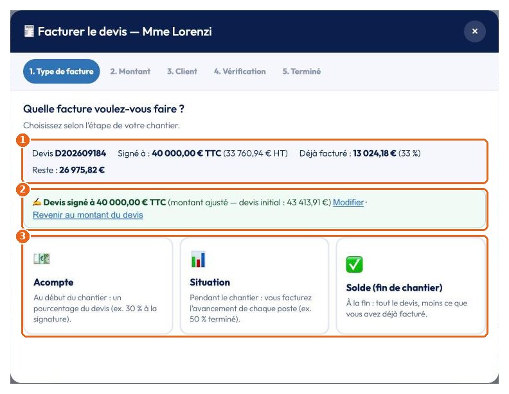The image size is (509, 394).
Task: Click the HT amount (33 760,94 € HT)
Action: 256,153
